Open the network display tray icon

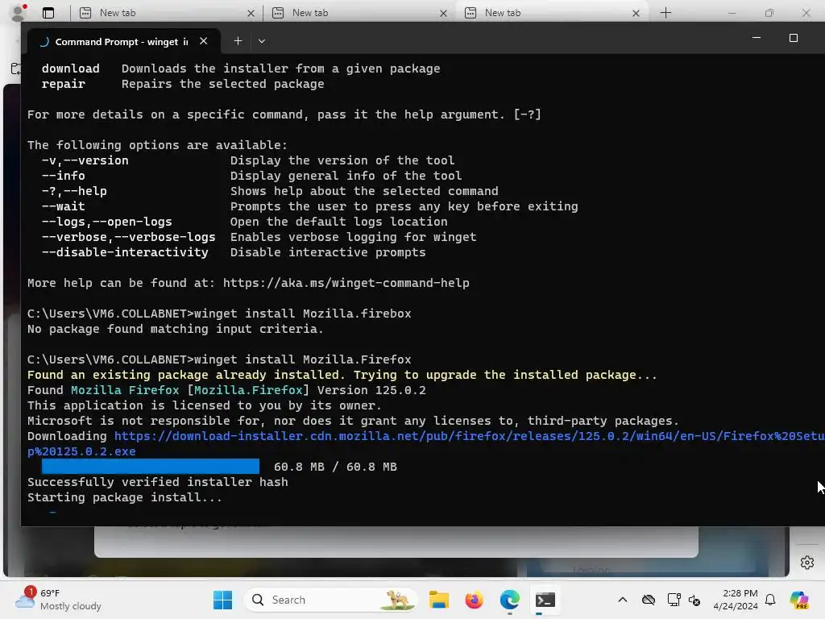[674, 600]
